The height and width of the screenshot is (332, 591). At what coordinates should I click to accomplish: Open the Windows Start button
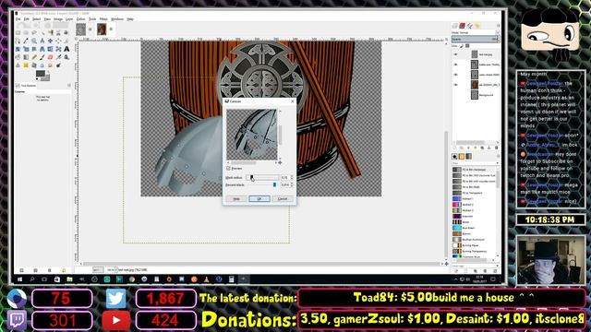pyautogui.click(x=19, y=279)
